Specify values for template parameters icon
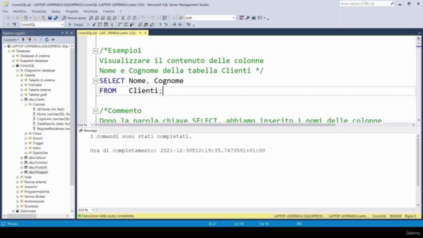The image size is (423, 238). (188, 24)
